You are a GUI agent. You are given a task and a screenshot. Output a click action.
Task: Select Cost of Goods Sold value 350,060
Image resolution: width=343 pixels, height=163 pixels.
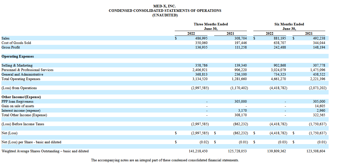[x=201, y=43]
